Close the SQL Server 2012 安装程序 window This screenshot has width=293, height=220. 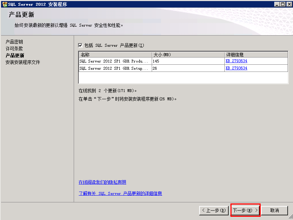tap(289, 4)
